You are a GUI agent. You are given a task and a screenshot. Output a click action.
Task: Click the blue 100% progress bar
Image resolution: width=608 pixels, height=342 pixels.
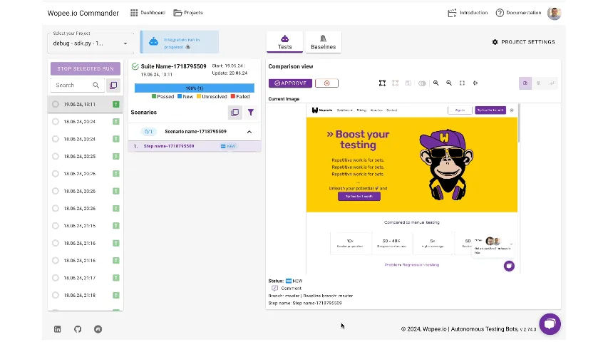point(194,88)
